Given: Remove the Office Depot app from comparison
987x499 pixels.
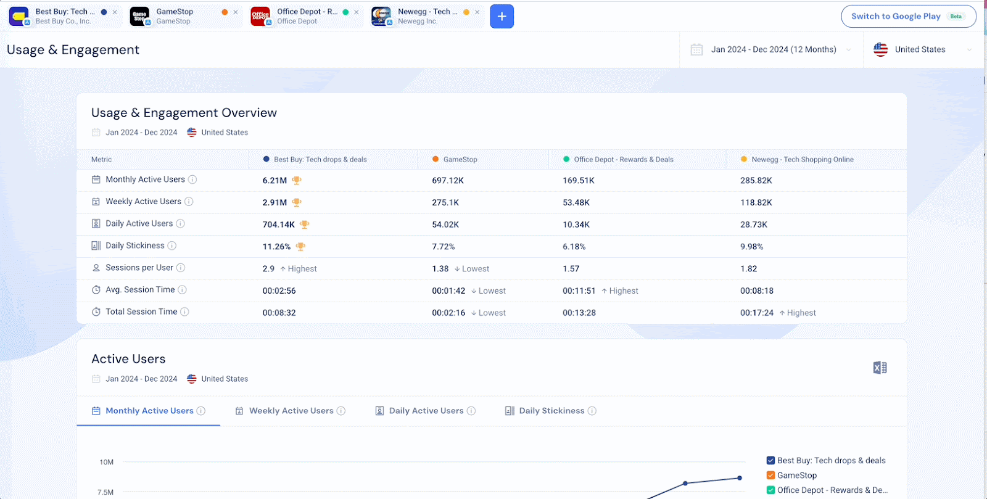Looking at the screenshot, I should pos(357,12).
